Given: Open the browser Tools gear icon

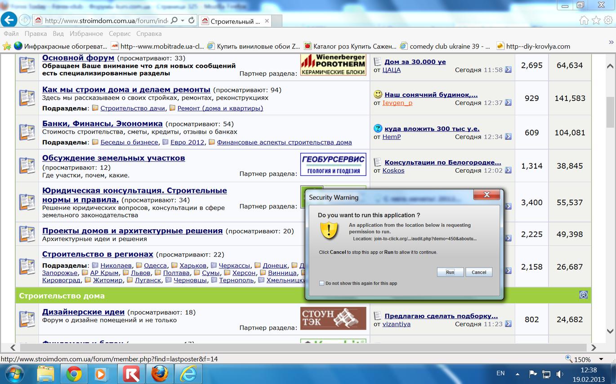Looking at the screenshot, I should coord(608,20).
